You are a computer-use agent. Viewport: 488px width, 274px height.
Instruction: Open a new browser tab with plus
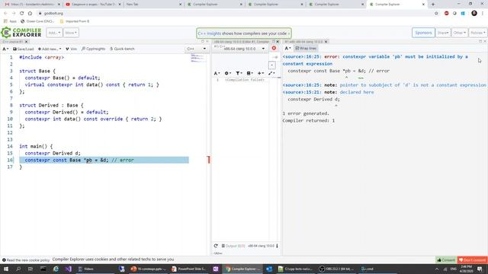(x=433, y=5)
